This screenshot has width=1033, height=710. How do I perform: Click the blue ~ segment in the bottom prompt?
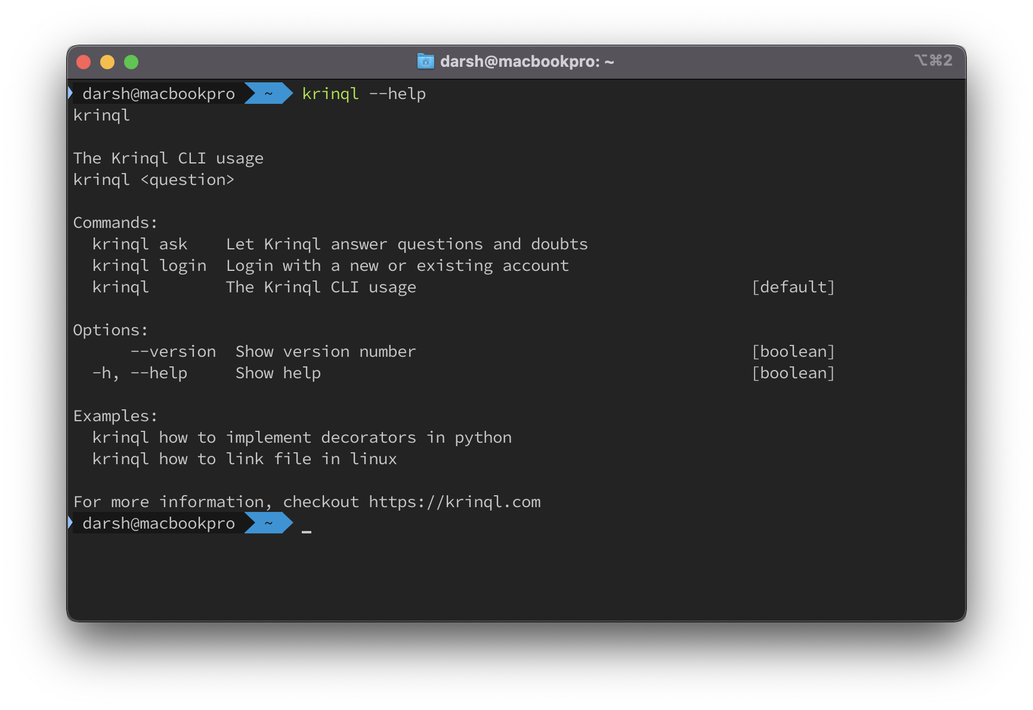pyautogui.click(x=268, y=523)
